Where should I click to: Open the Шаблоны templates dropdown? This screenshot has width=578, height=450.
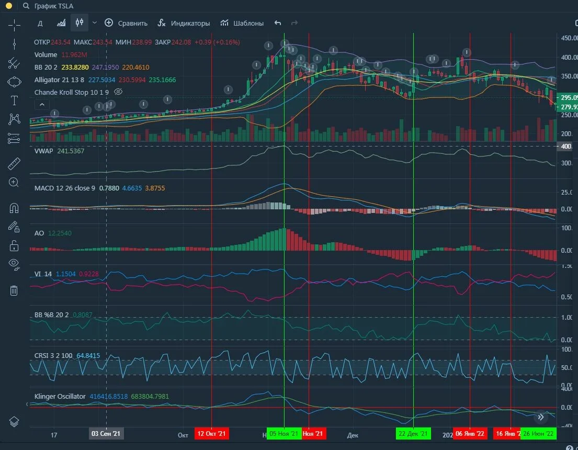point(242,23)
